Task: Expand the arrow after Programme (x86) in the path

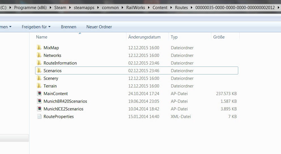Action: [50, 8]
